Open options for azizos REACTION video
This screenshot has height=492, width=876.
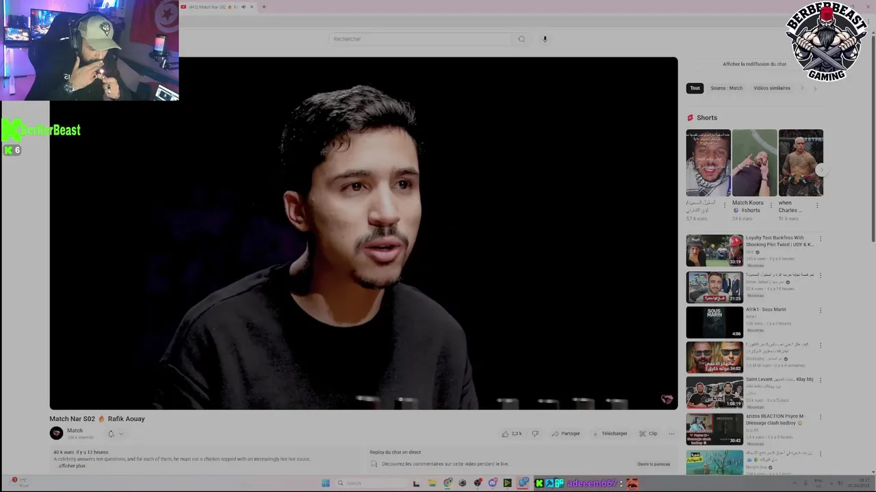[821, 416]
